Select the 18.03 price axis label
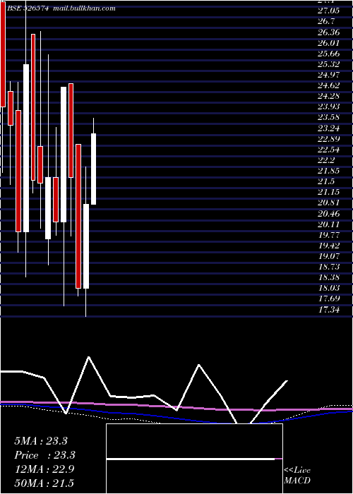The width and height of the screenshot is (353, 494). tap(329, 288)
